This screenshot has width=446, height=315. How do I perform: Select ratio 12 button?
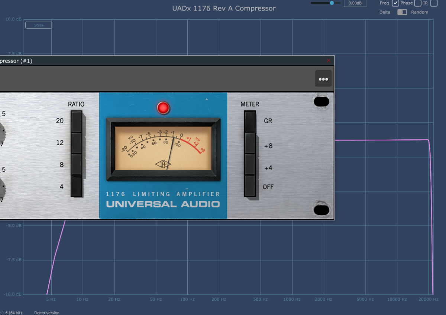[x=77, y=143]
